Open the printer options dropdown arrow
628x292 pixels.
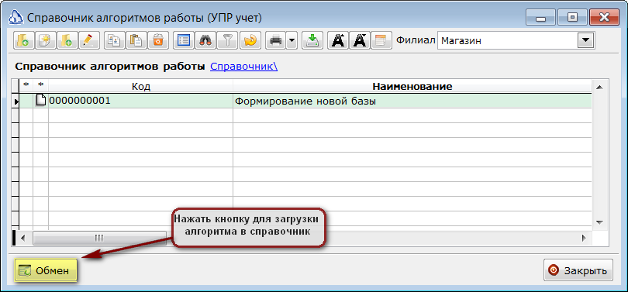point(292,40)
